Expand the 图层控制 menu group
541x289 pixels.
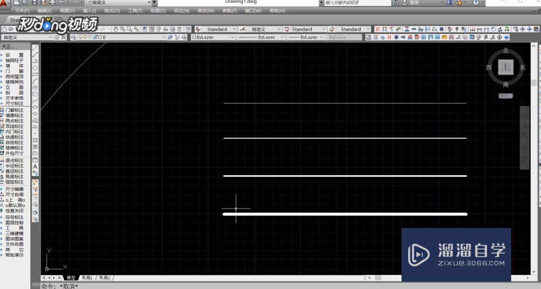pyautogui.click(x=14, y=223)
